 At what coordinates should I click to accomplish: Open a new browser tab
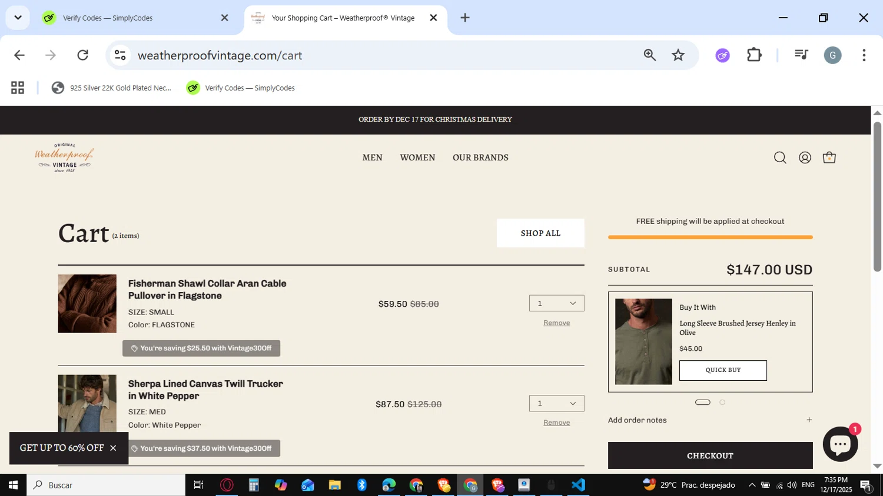(x=465, y=18)
